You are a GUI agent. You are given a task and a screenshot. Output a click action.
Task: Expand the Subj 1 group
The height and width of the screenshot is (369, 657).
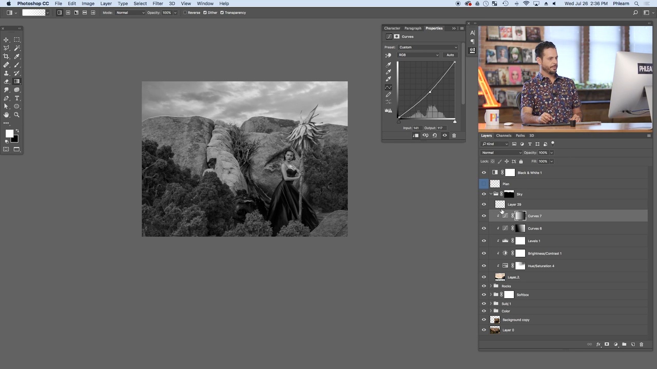[x=491, y=303]
